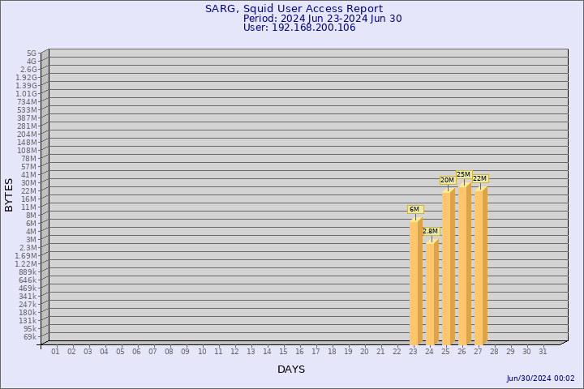584x389 pixels.
Task: Select the 2.8M bar value label
Action: click(x=430, y=231)
